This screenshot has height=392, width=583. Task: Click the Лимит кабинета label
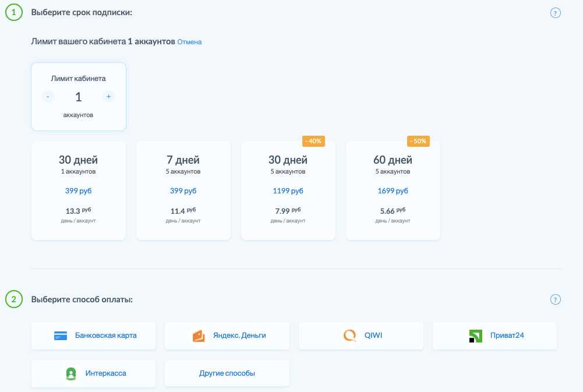click(79, 79)
